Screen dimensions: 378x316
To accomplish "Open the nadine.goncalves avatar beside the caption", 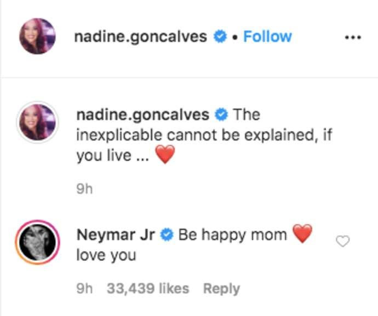I will click(37, 122).
